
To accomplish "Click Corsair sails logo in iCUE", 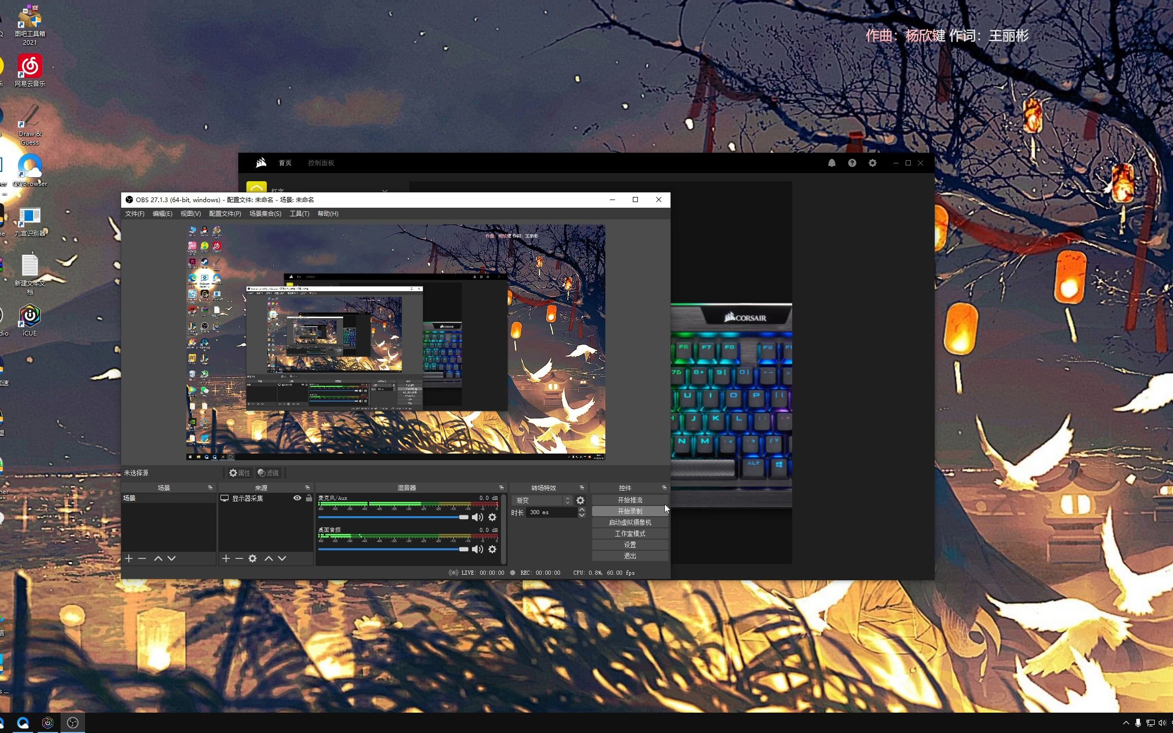I will pyautogui.click(x=261, y=163).
